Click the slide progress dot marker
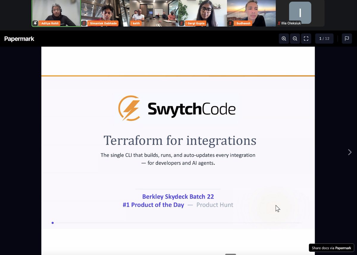 (x=53, y=223)
